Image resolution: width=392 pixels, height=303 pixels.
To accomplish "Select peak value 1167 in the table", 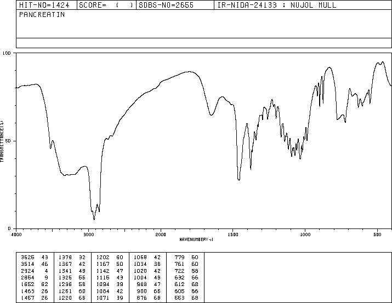I will (x=103, y=264).
